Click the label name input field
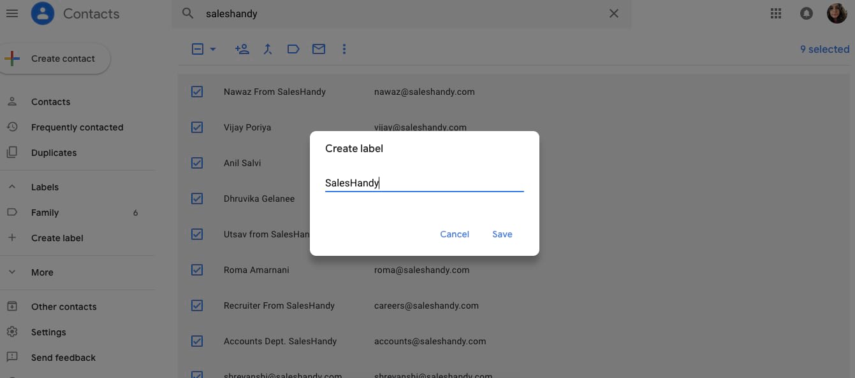Screen dimensions: 855x378 pyautogui.click(x=424, y=183)
